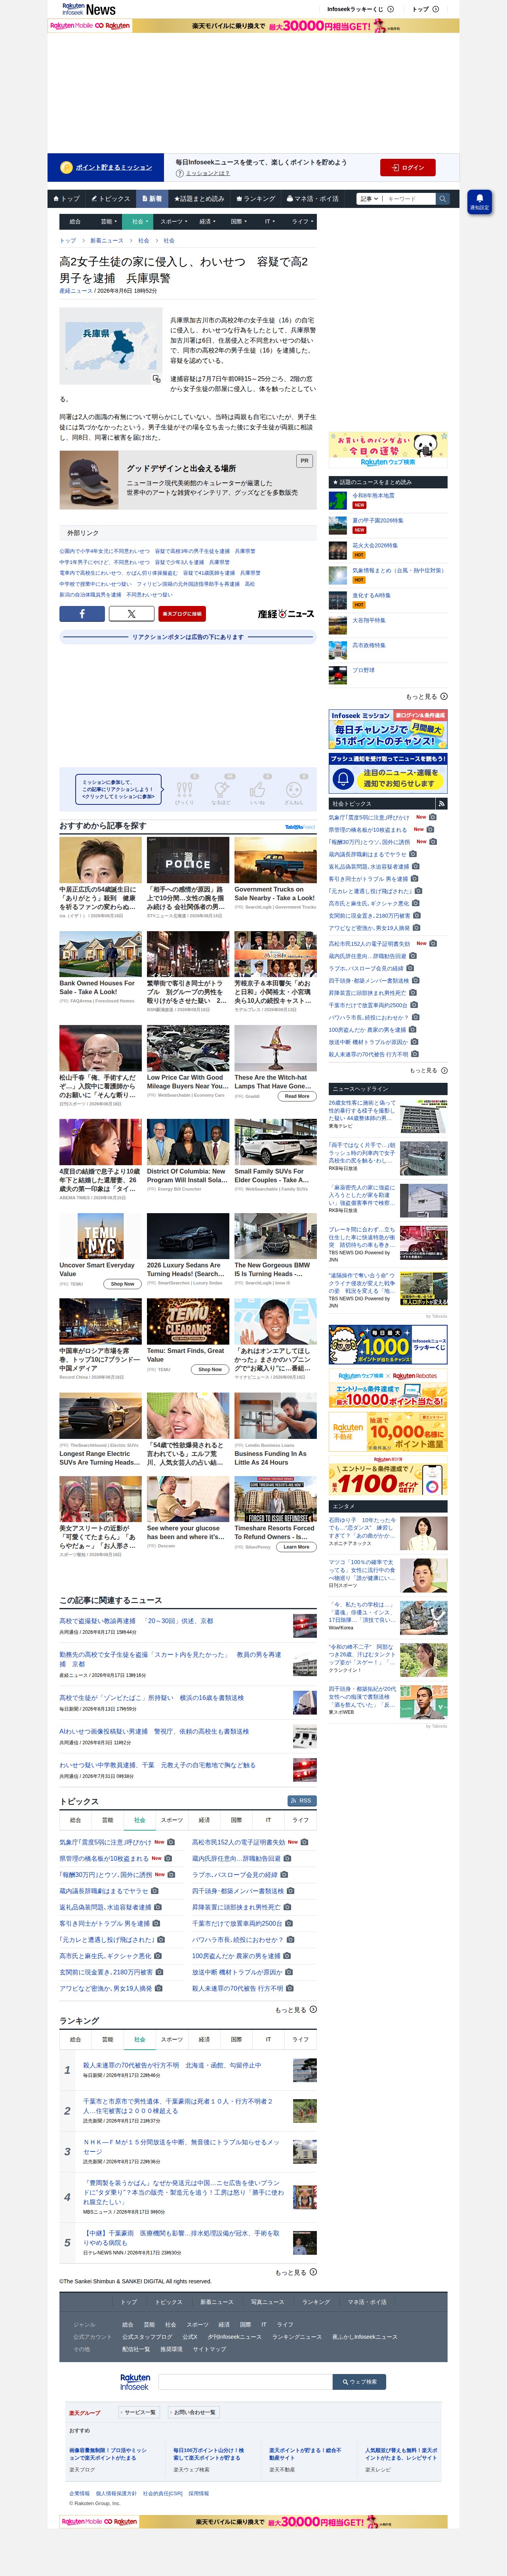Screen dimensions: 507x2576
Task: Share the article on Facebook
Action: [82, 613]
